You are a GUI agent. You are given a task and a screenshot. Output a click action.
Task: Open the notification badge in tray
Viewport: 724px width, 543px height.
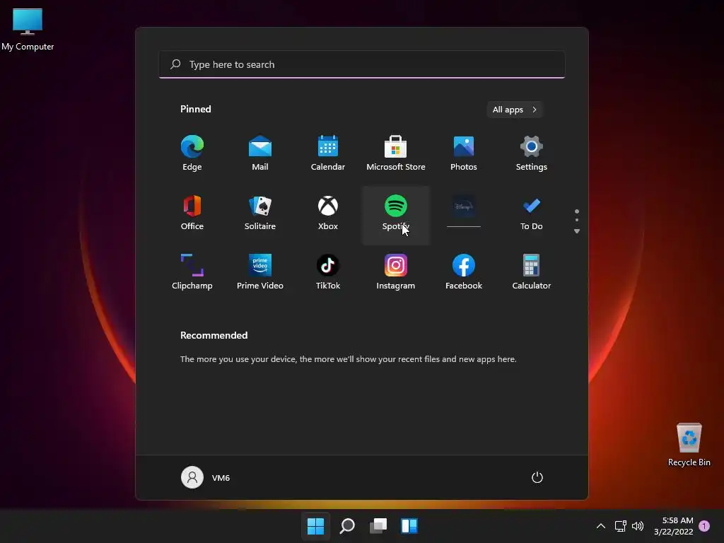pos(704,525)
